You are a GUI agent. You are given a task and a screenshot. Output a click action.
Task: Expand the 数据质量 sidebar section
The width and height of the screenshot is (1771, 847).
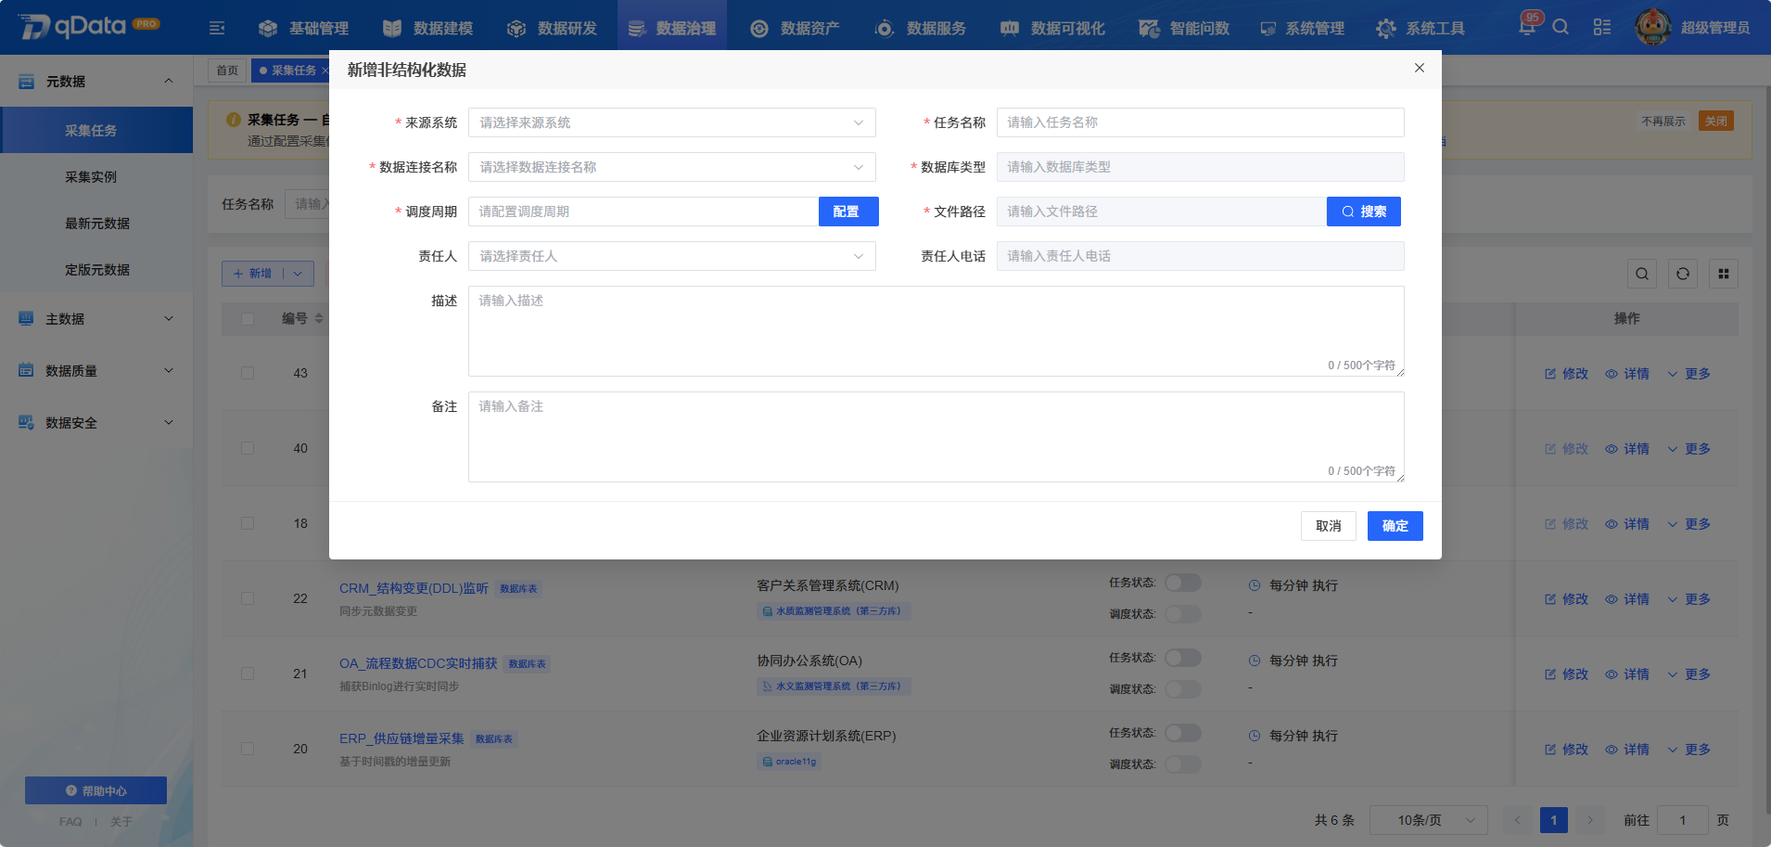(x=96, y=370)
